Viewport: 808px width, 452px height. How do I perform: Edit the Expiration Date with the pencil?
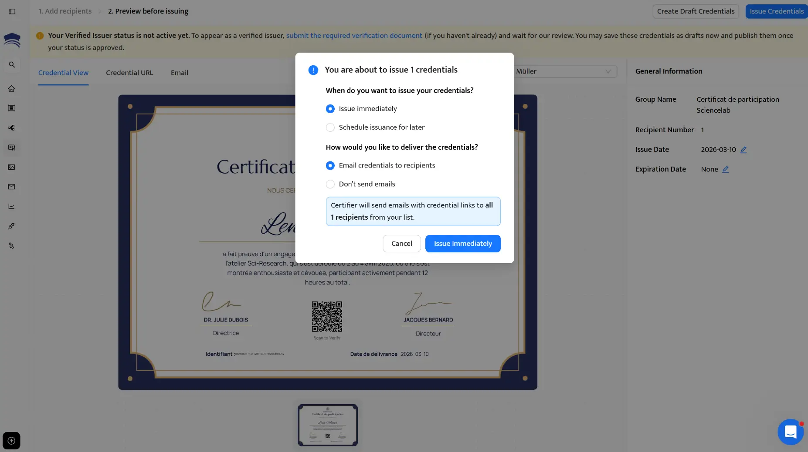click(726, 169)
